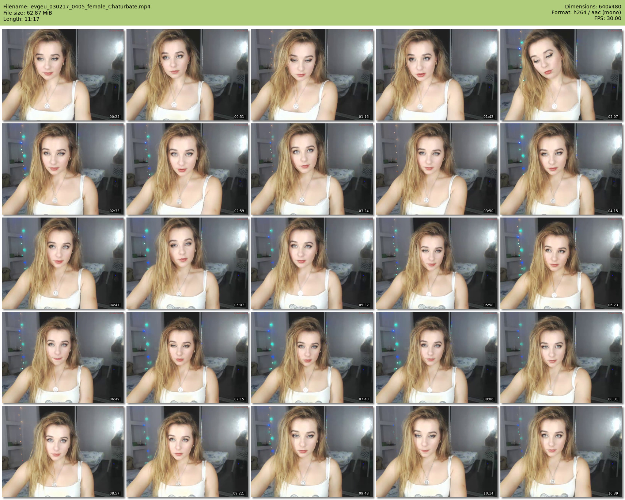Image resolution: width=625 pixels, height=500 pixels.
Task: Click the thumbnail at 09:48
Action: [x=312, y=451]
